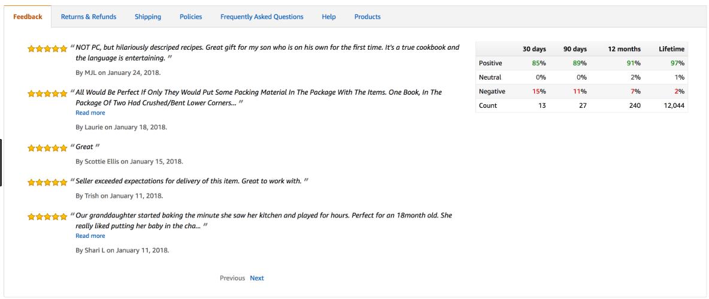Click the Previous page link

(232, 278)
